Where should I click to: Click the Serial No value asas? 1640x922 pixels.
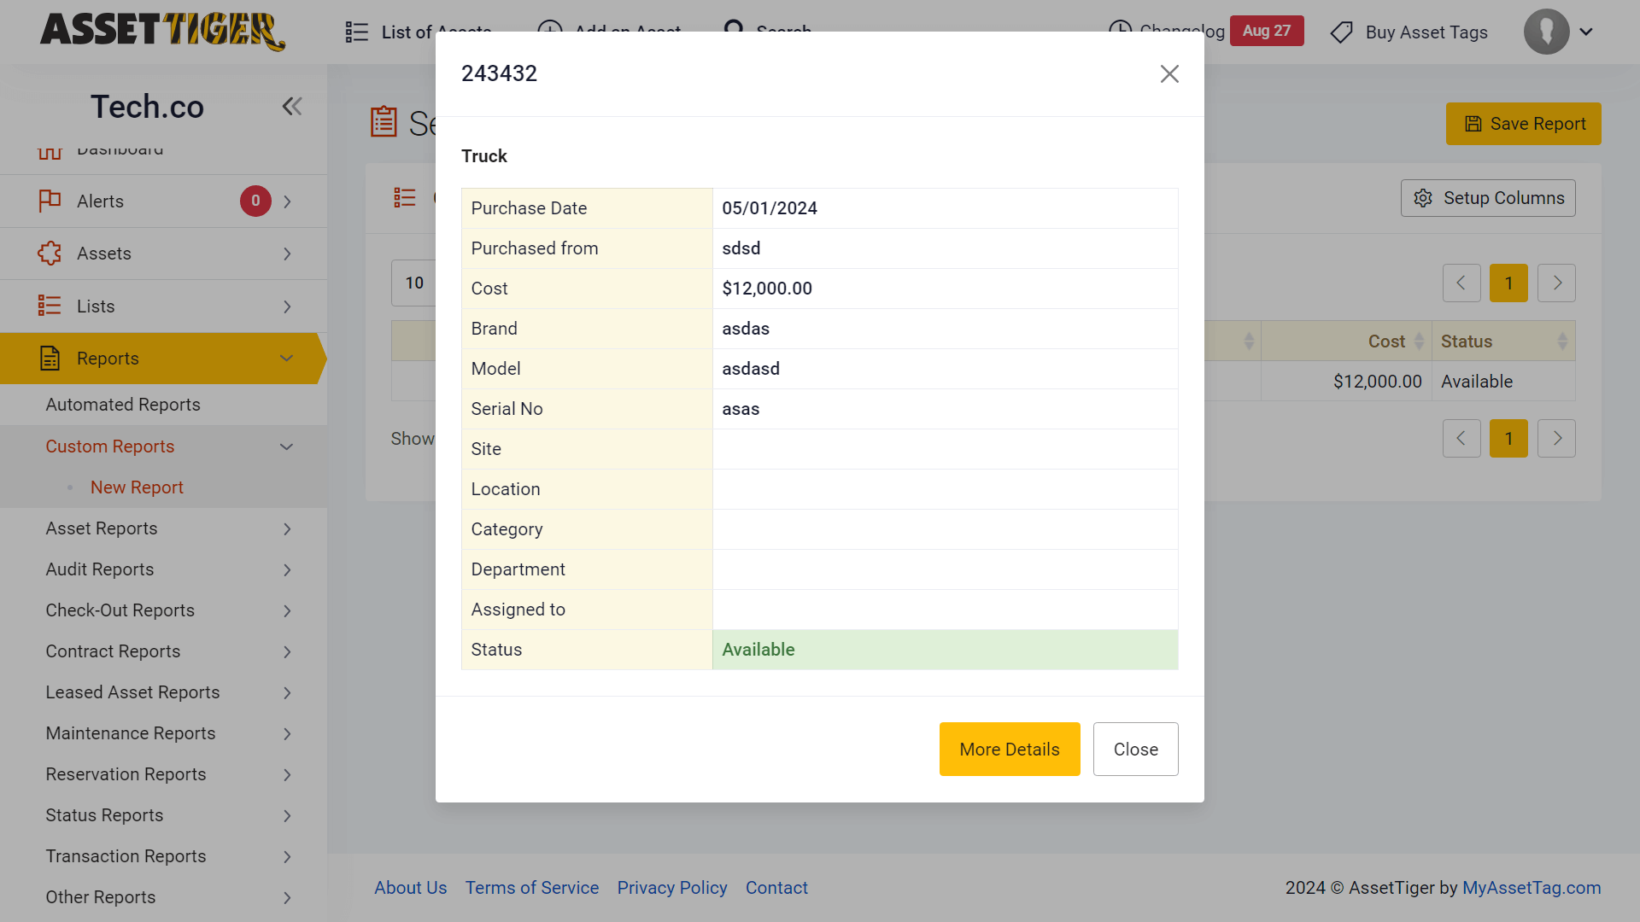[x=741, y=409]
